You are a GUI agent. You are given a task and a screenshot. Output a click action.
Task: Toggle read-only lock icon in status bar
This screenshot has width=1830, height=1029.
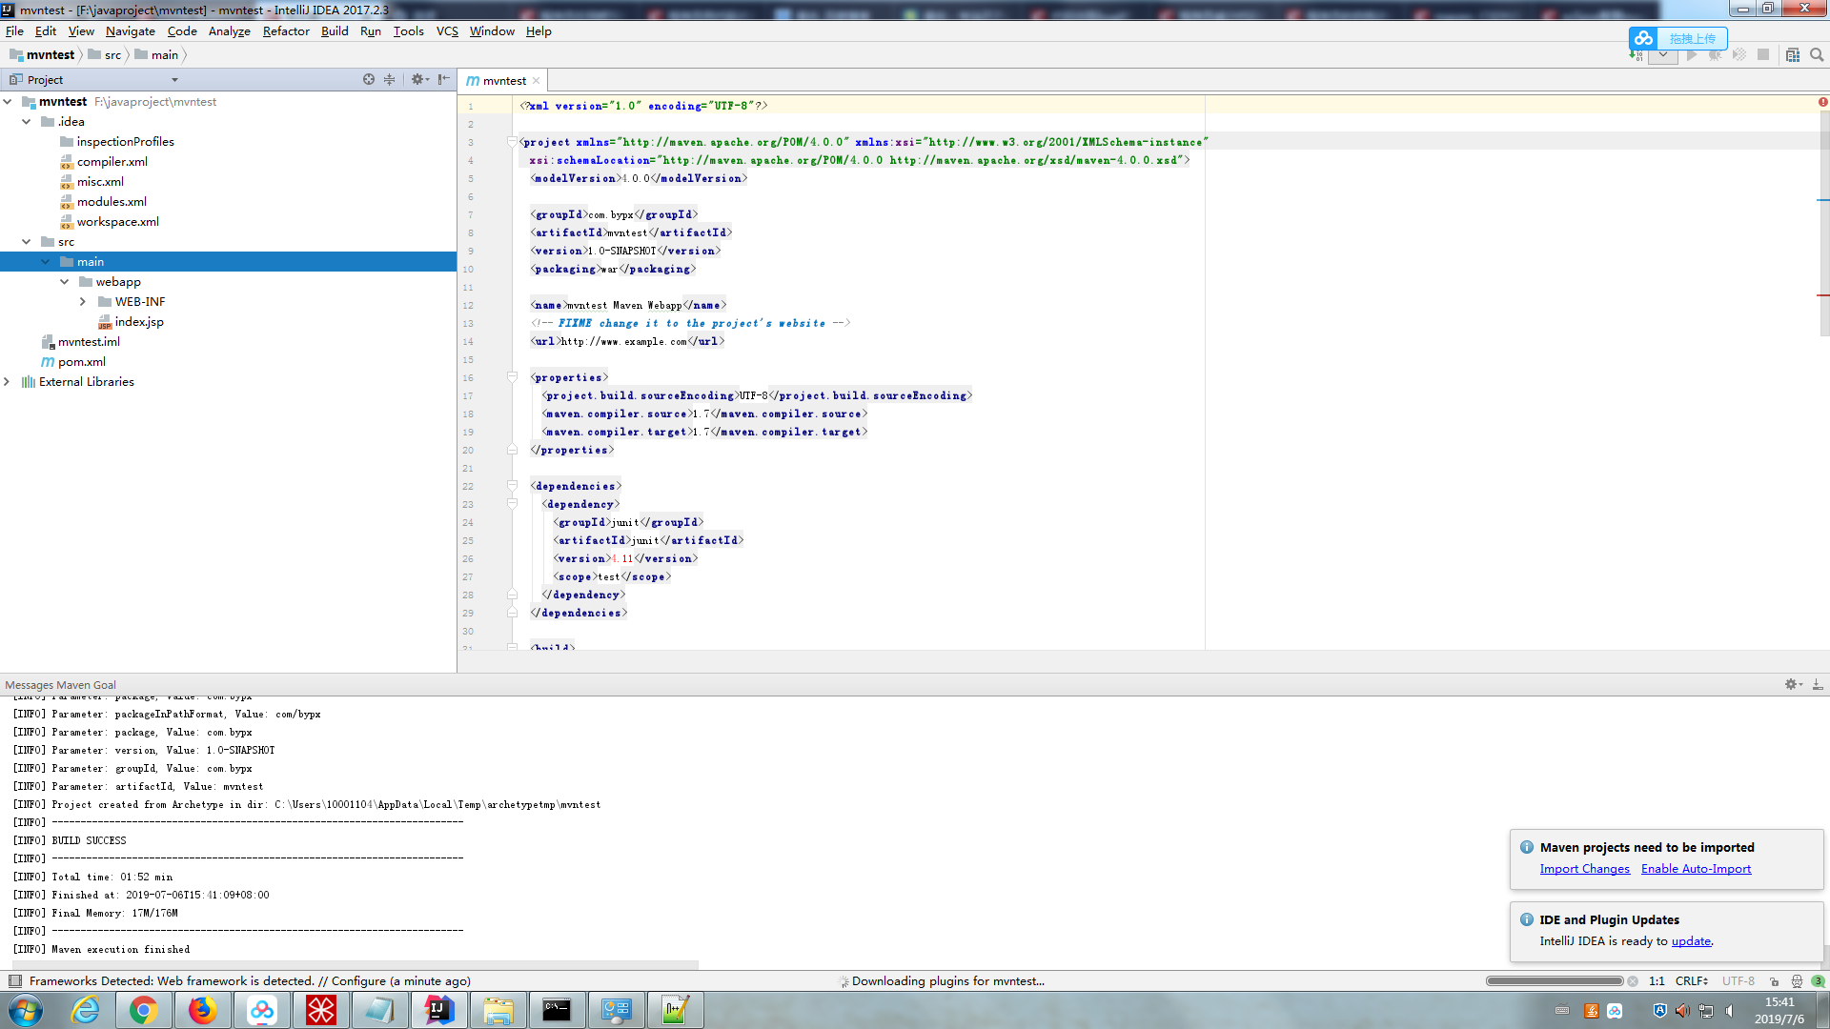(1774, 981)
